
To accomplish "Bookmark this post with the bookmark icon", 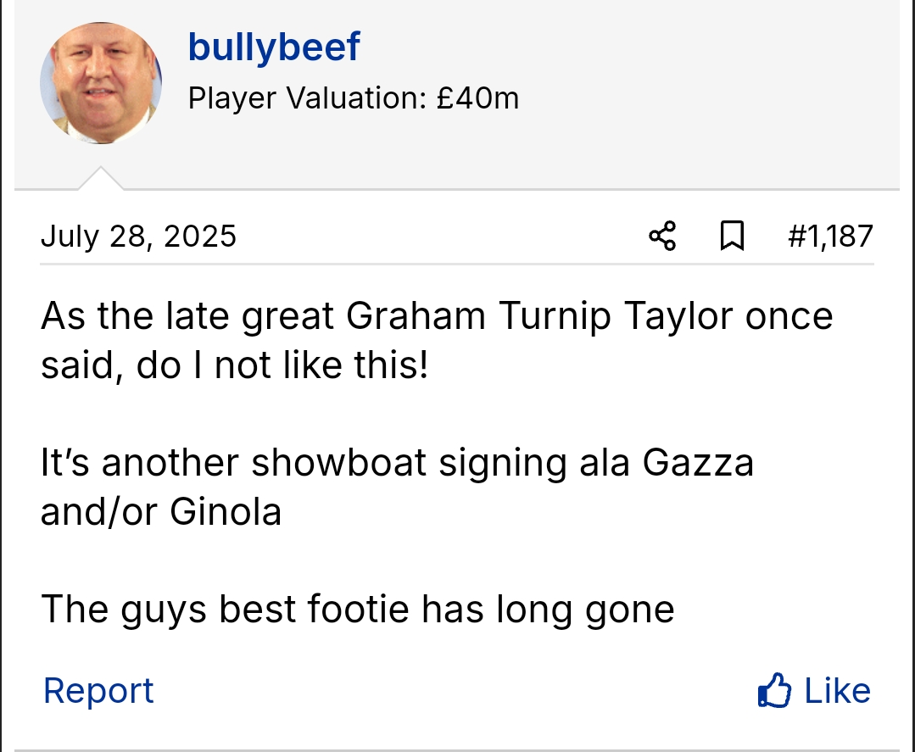I will (732, 236).
